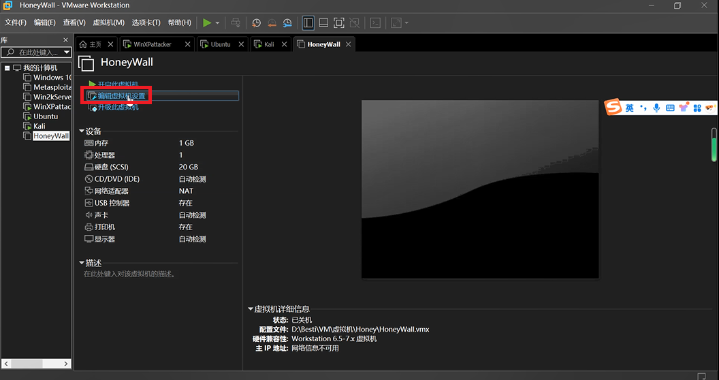Open the 选项卡(T) menu
Screen dimensions: 719x380
pyautogui.click(x=146, y=22)
